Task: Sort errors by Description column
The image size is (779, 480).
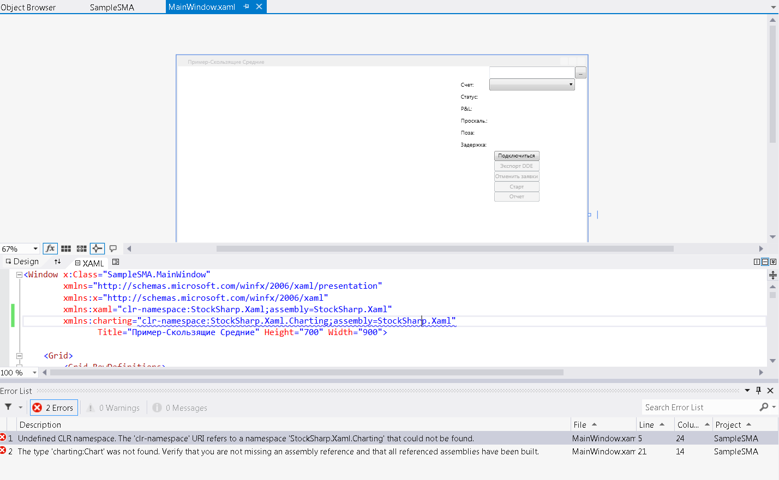Action: click(x=293, y=424)
